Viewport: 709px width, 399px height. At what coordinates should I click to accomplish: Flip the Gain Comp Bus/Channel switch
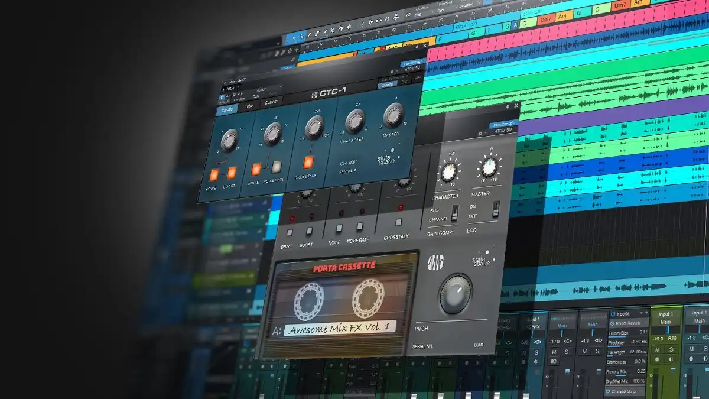[455, 213]
